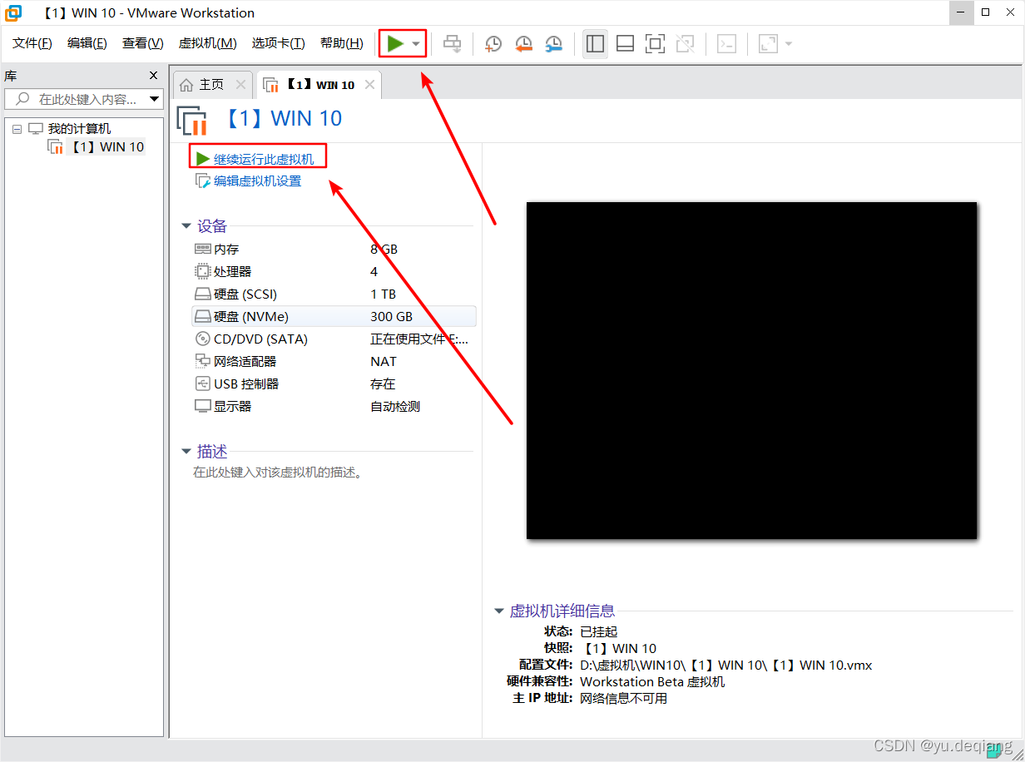1025x762 pixels.
Task: Open the power options dropdown arrow
Action: [416, 44]
